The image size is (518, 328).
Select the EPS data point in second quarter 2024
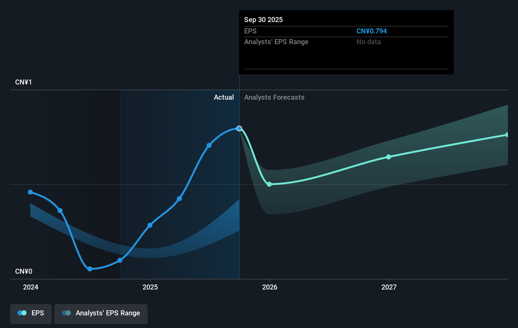[x=60, y=211]
